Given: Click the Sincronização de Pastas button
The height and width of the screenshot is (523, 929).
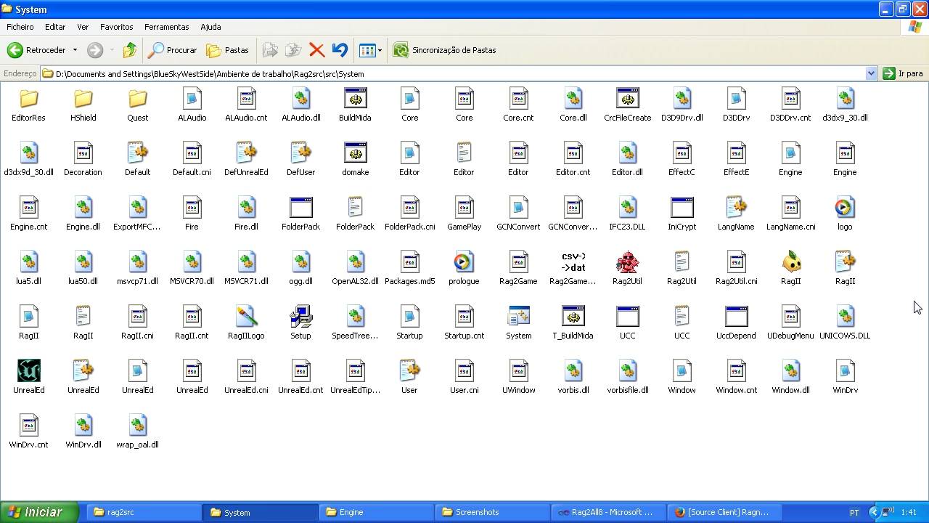Looking at the screenshot, I should [444, 50].
